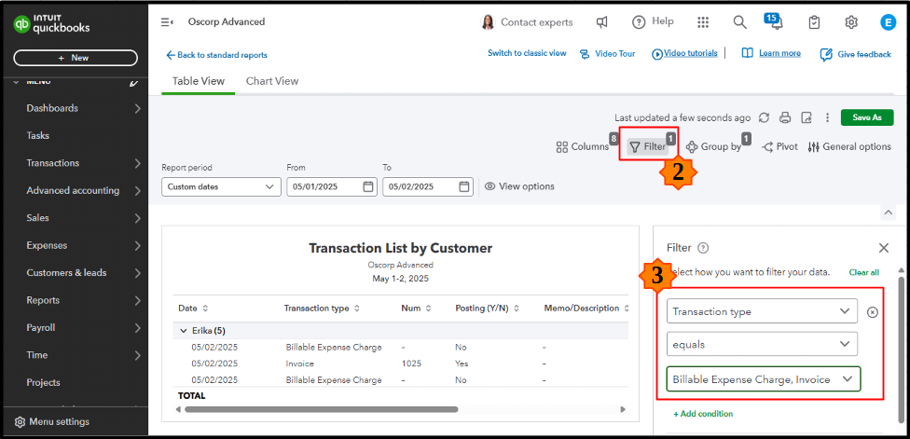The image size is (910, 439).
Task: Click View options
Action: point(519,186)
